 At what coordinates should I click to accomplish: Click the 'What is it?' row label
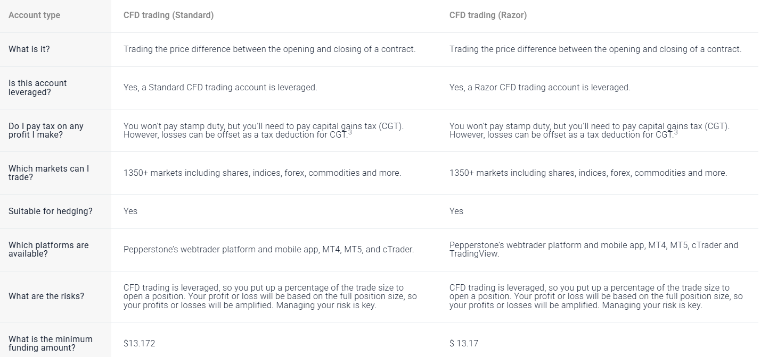point(29,49)
